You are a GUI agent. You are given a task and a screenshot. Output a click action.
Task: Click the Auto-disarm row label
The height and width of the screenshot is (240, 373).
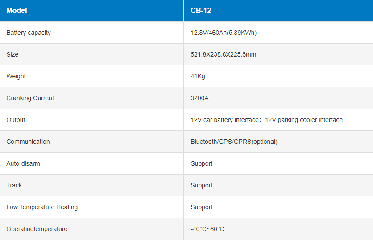[23, 163]
